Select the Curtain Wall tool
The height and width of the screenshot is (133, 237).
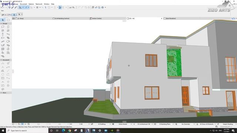click(3, 49)
